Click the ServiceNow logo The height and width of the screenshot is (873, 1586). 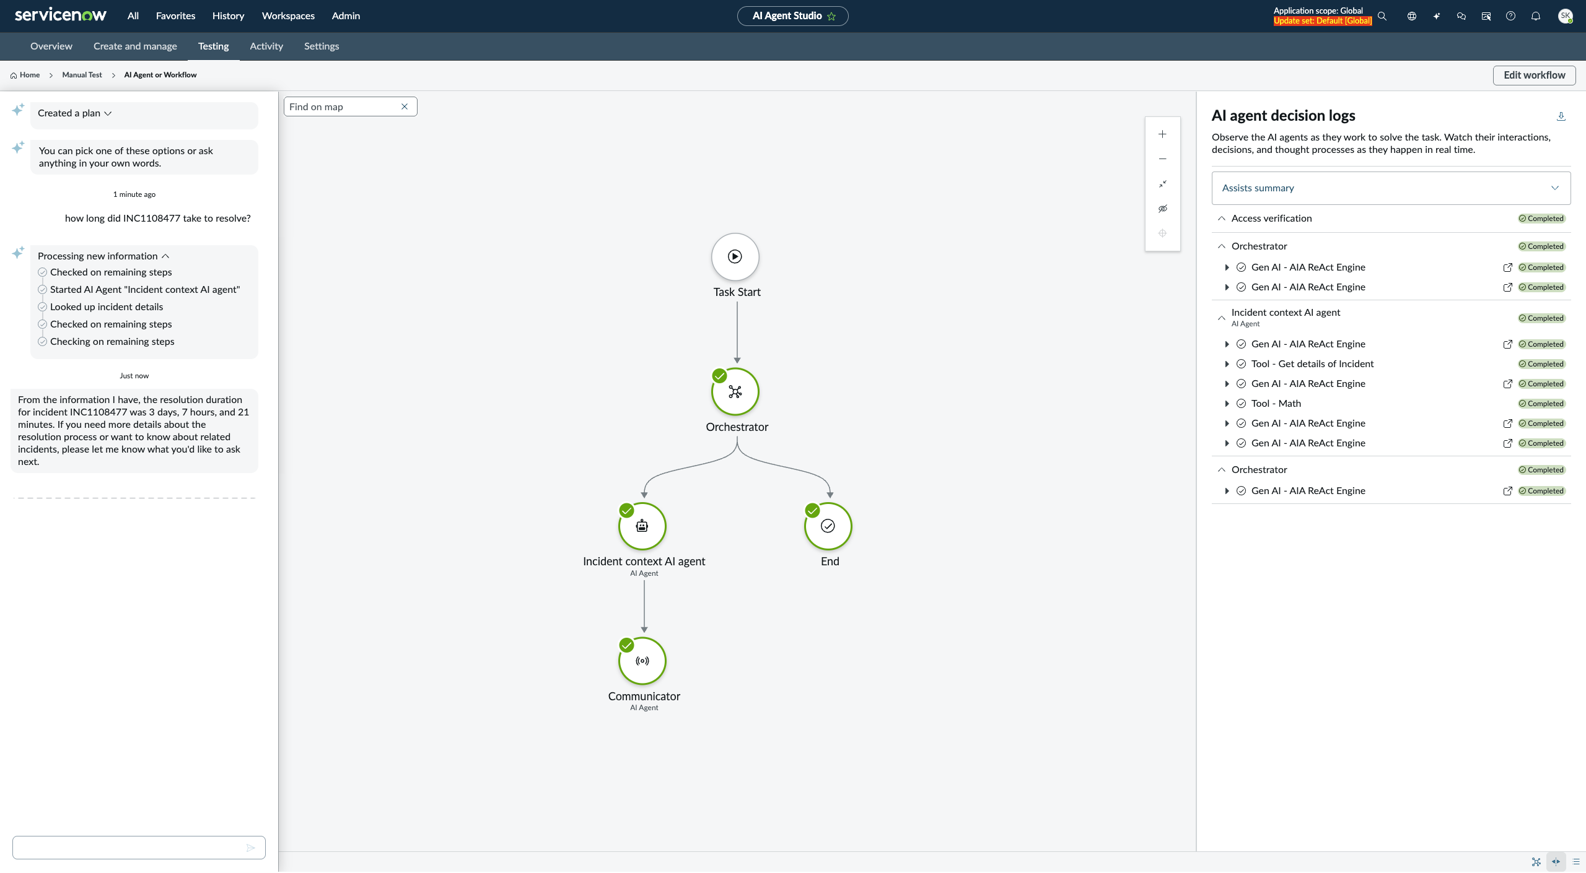[x=60, y=15]
